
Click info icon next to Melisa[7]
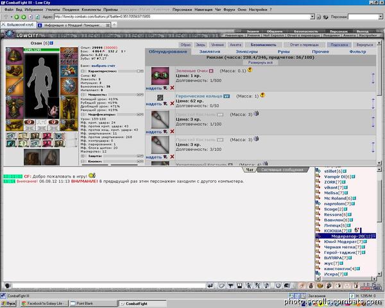point(346,193)
